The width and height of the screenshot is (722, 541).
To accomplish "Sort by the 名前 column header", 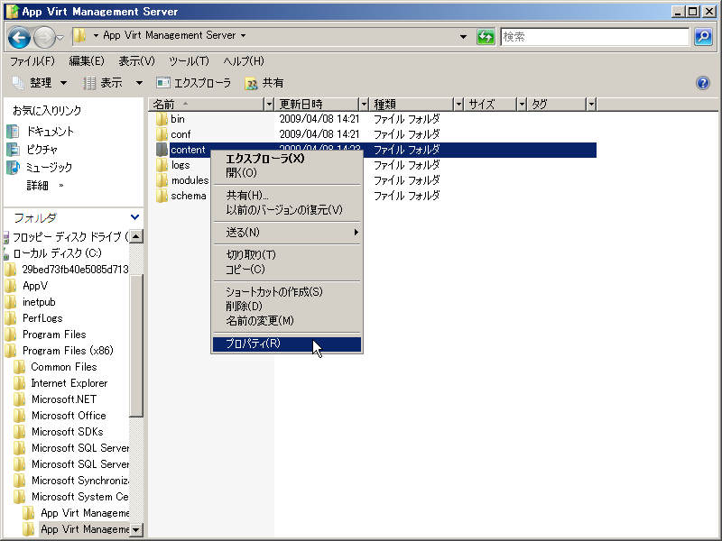I will (207, 105).
